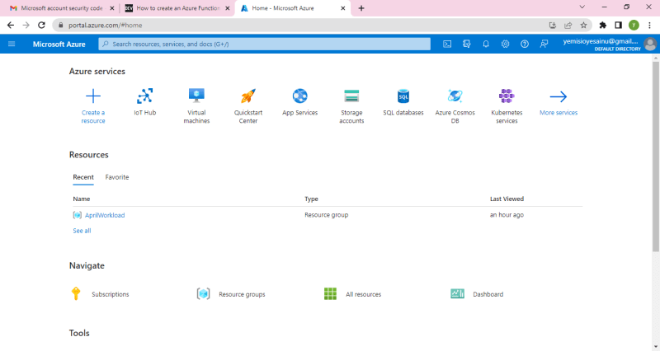This screenshot has height=351, width=660.
Task: Open Subscriptions key icon
Action: [x=76, y=293]
